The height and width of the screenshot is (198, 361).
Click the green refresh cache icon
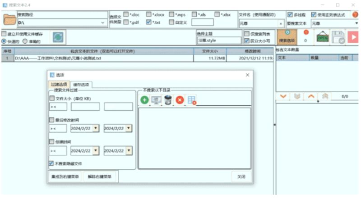[58, 37]
